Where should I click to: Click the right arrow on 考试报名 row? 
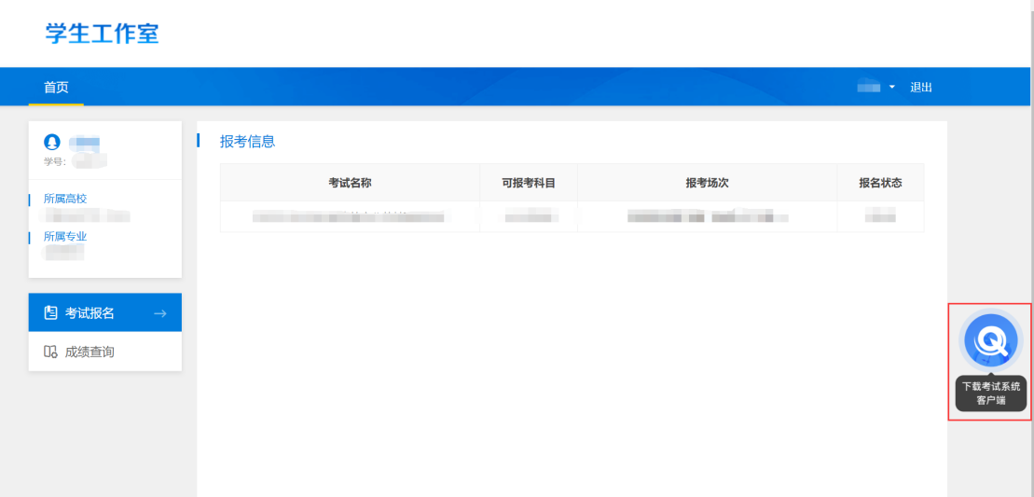click(159, 313)
